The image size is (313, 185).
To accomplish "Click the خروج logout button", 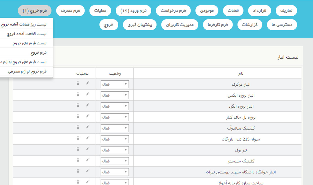I will pos(109,25).
